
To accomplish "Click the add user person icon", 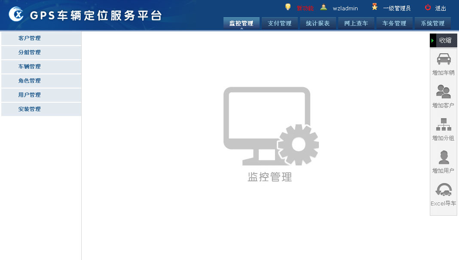I will tap(444, 157).
